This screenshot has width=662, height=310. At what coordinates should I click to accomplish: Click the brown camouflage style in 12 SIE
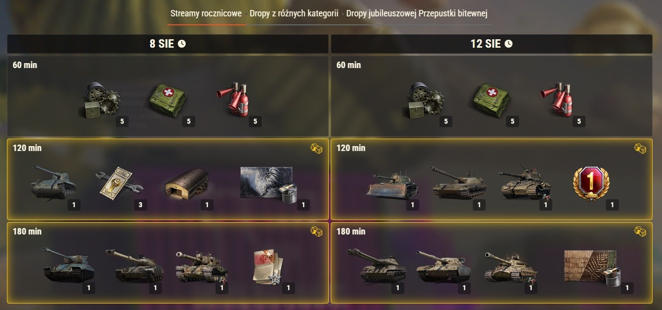(x=591, y=267)
